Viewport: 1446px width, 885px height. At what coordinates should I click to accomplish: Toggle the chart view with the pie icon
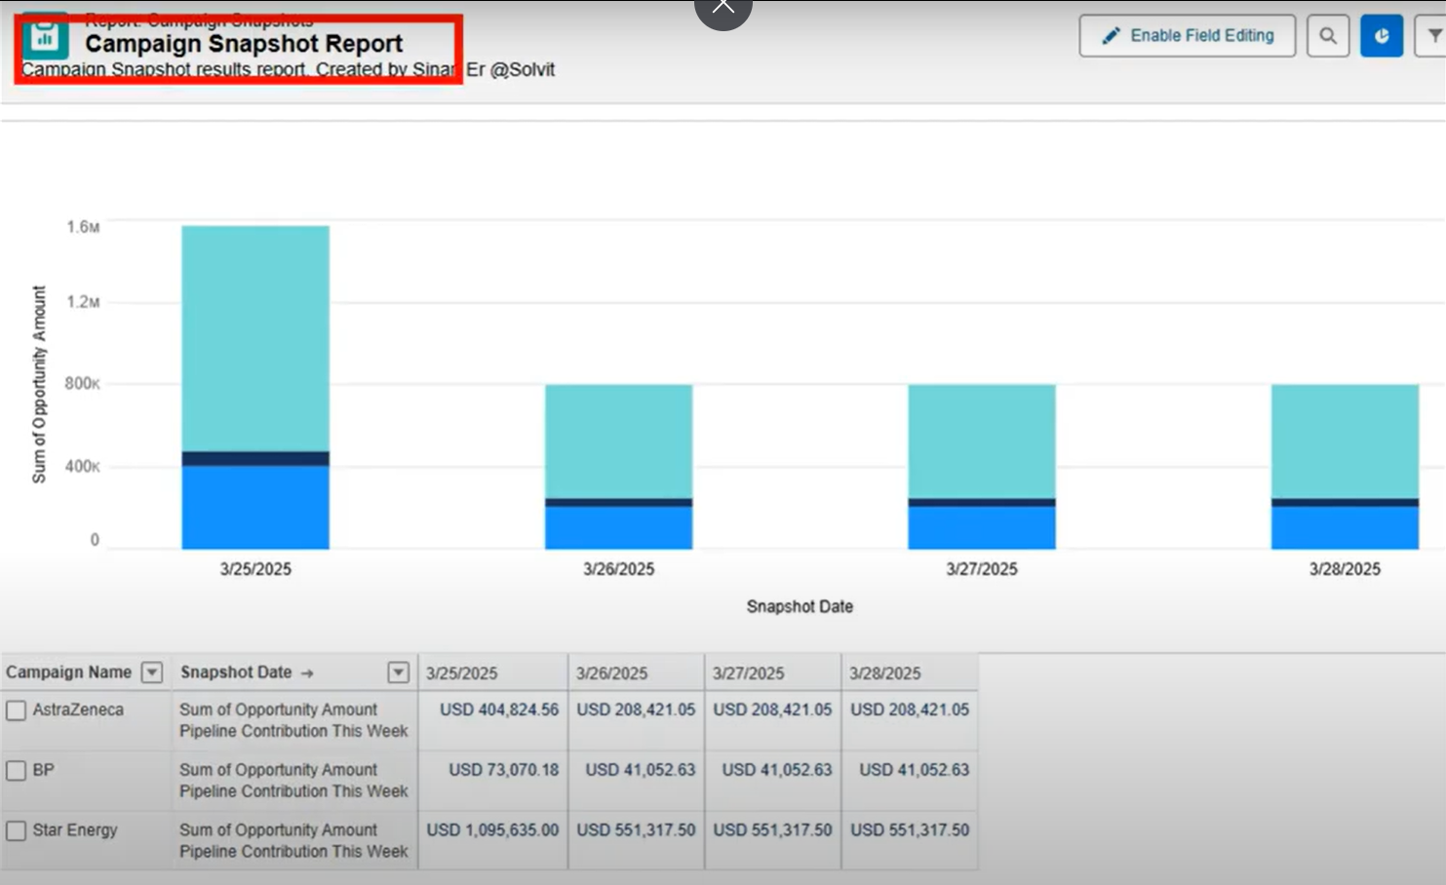click(x=1381, y=36)
